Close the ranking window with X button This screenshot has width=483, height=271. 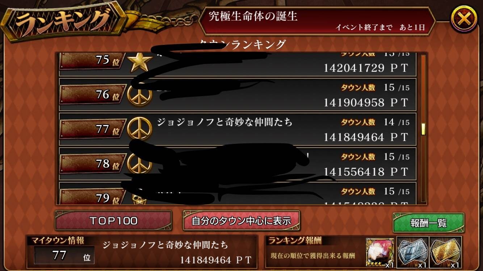click(463, 19)
